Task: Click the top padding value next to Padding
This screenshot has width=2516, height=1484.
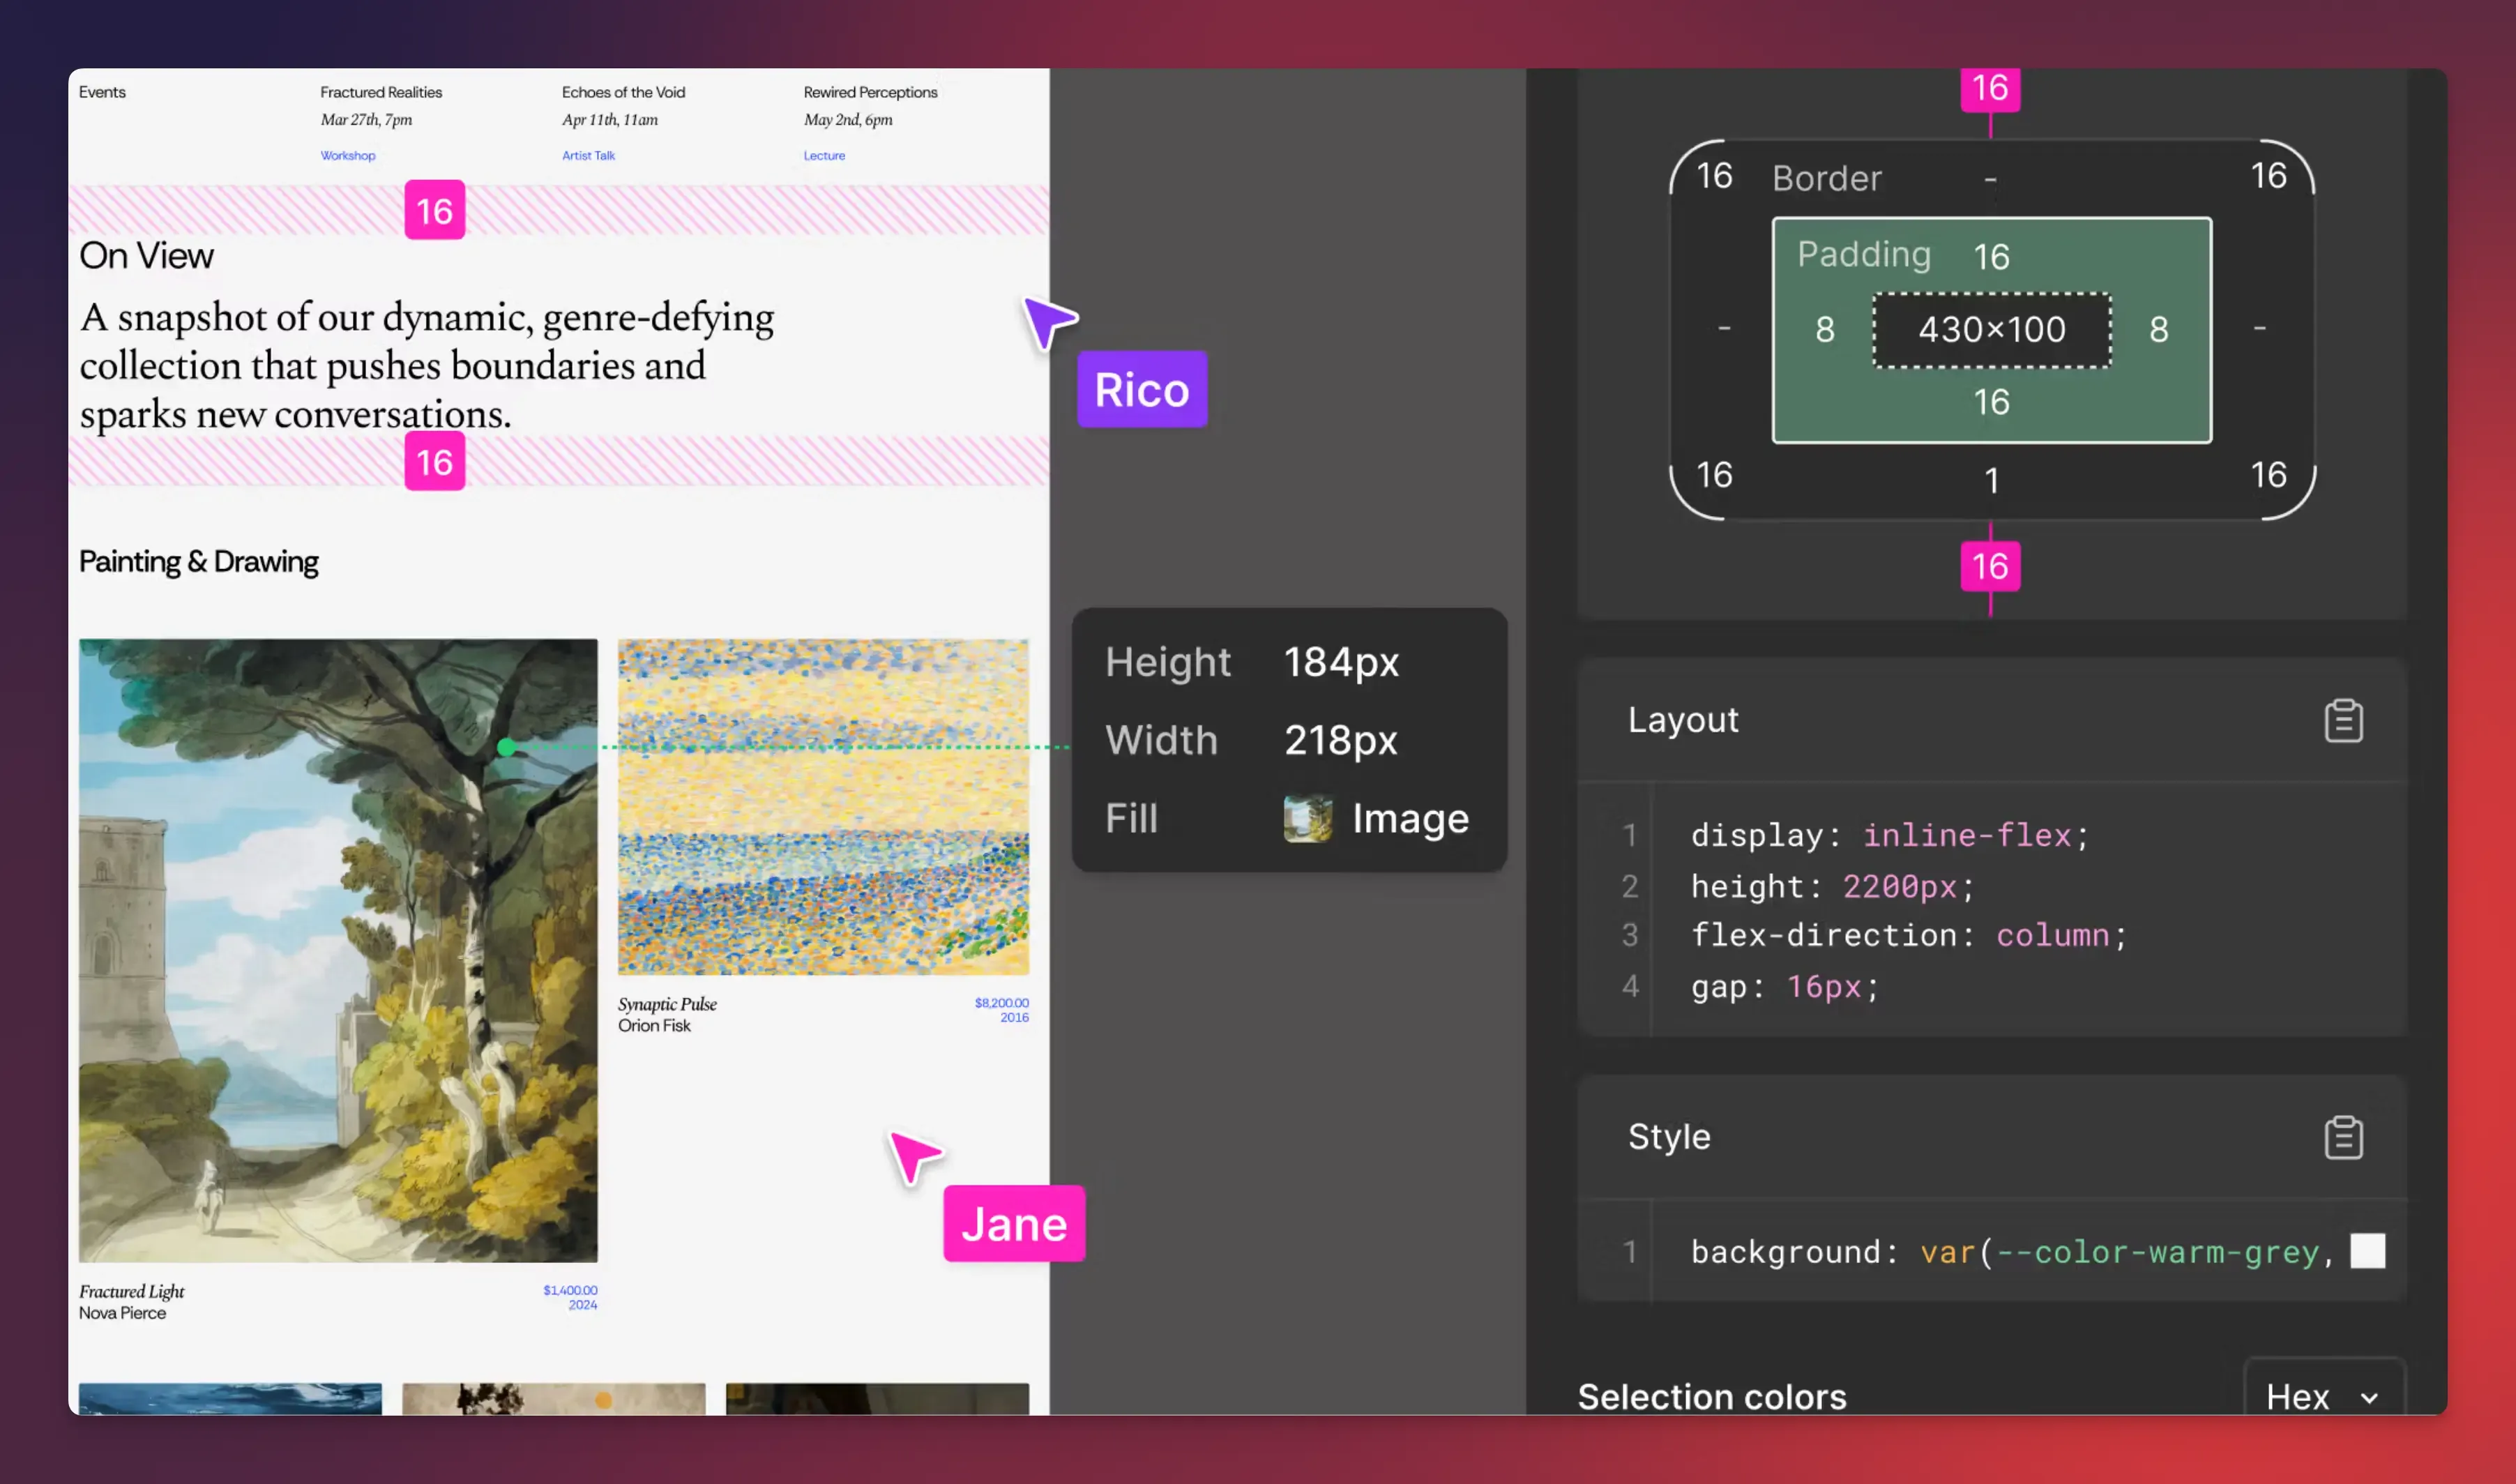Action: click(x=1991, y=257)
